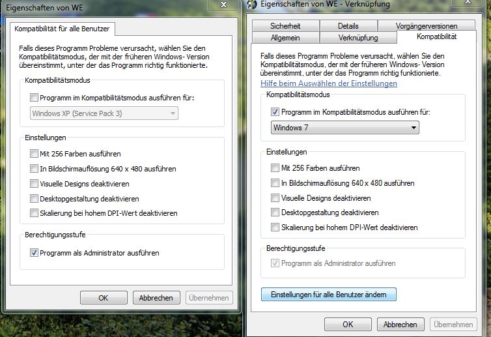
Task: Check 'Mit 256 Farben ausführen' in right window
Action: 275,168
